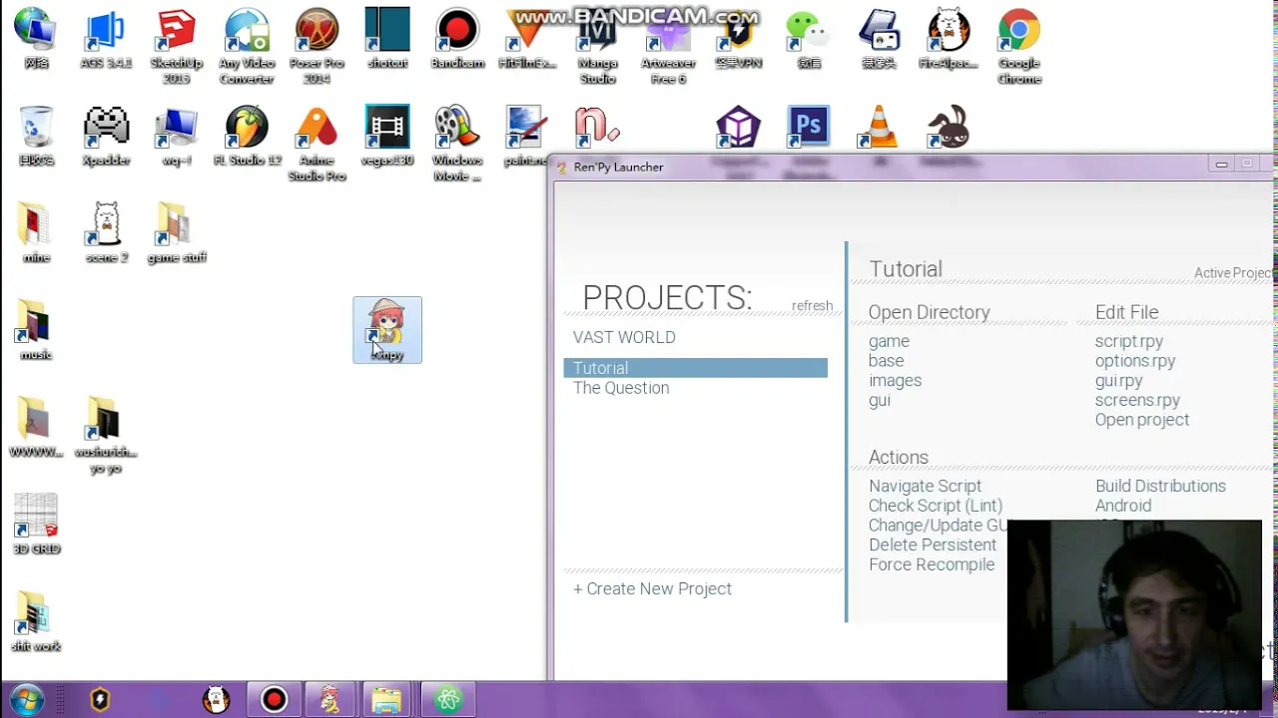Click Navigate Script action
Screen dimensions: 1278x718
925,486
